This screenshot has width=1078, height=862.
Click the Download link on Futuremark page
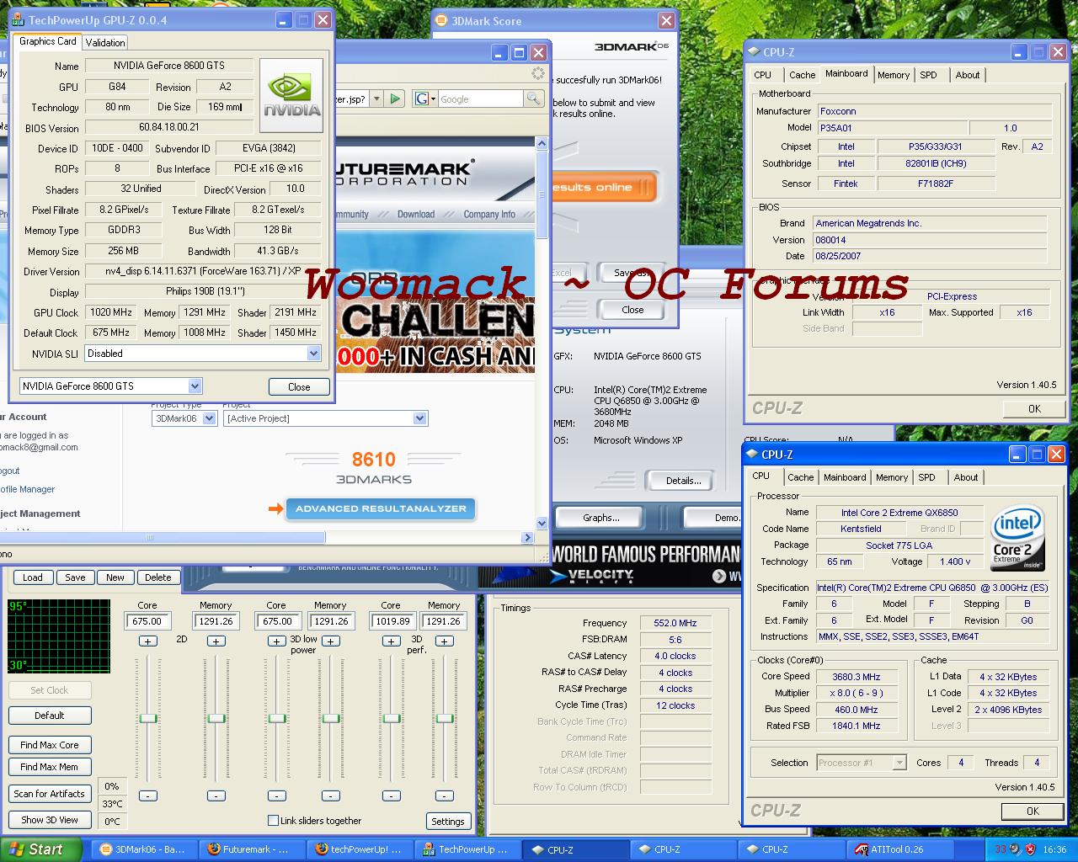416,215
